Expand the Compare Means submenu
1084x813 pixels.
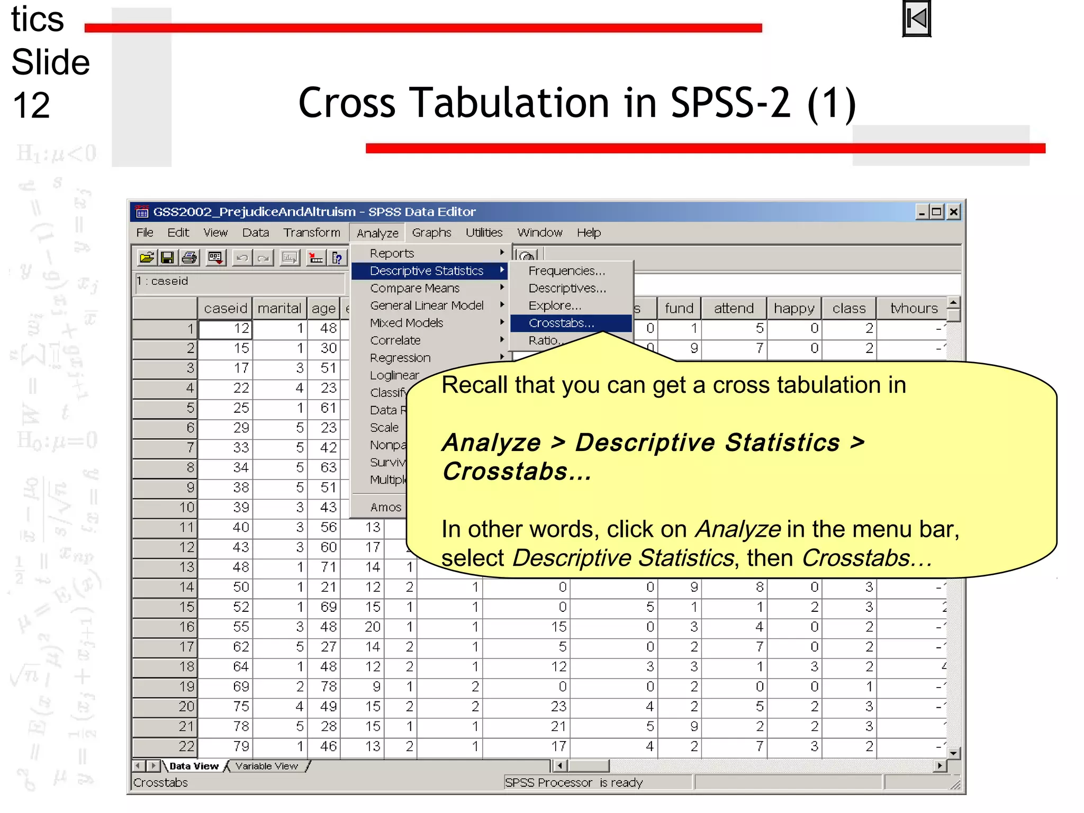[430, 288]
